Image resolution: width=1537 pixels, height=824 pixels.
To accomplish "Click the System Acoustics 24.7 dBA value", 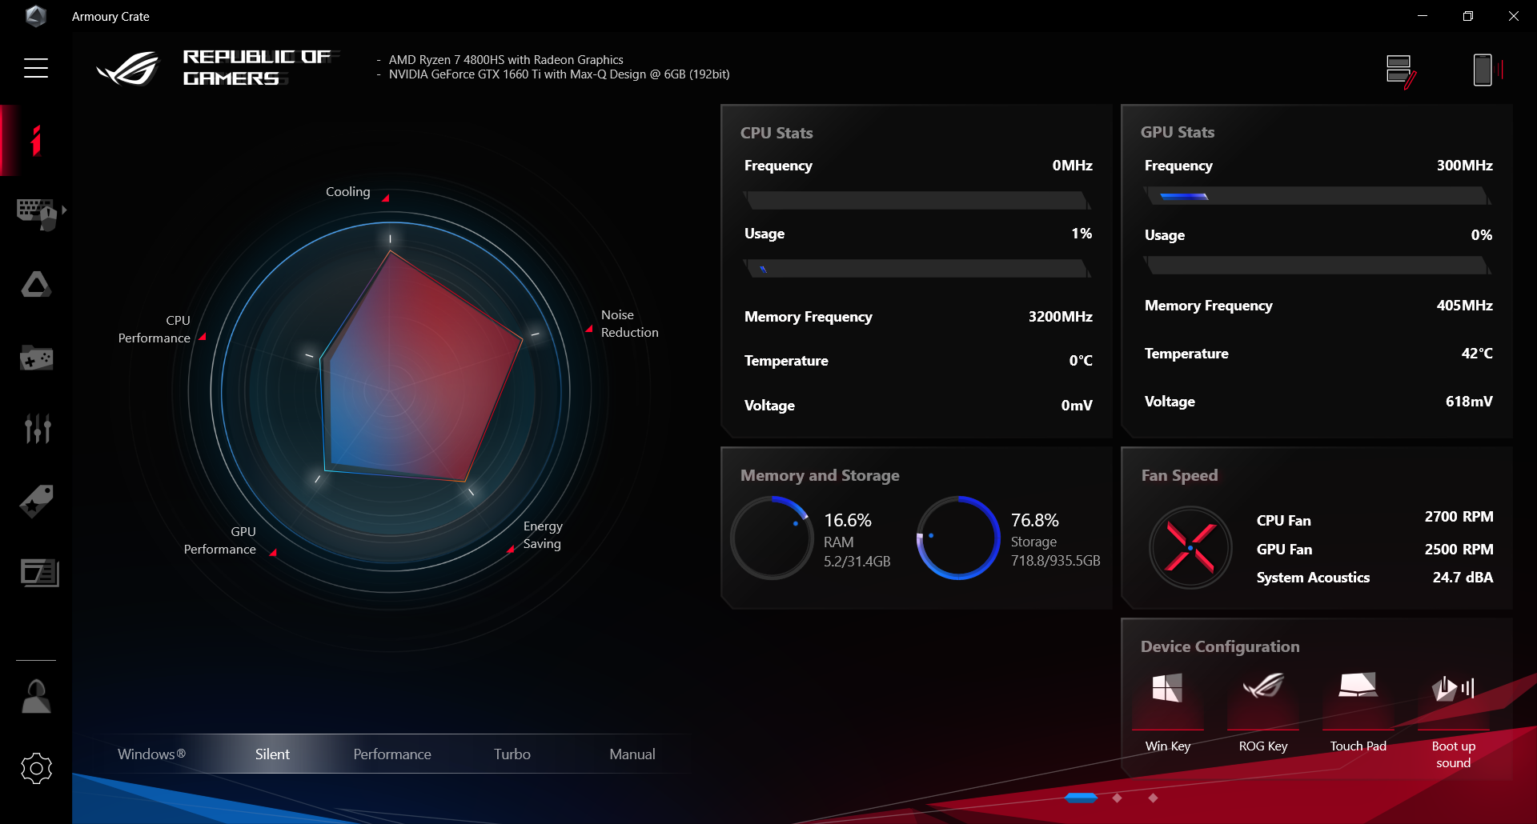I will [x=1463, y=578].
